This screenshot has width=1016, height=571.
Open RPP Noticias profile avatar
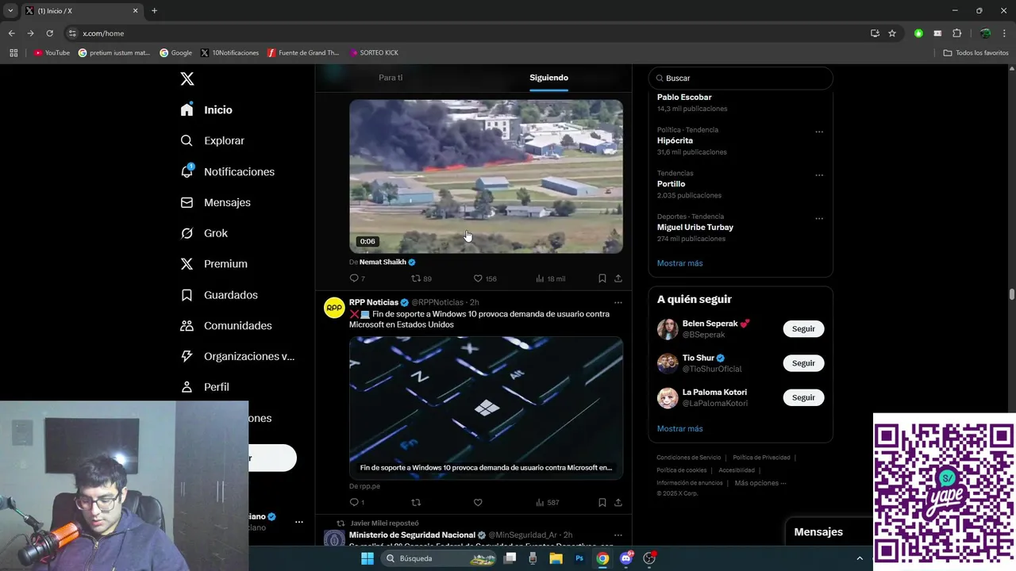point(334,308)
